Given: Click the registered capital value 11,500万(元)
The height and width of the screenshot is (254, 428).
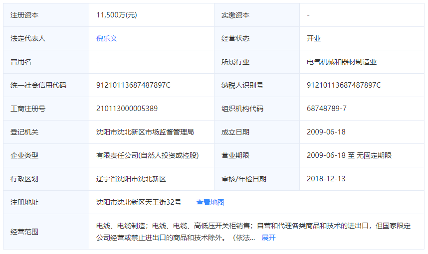Looking at the screenshot, I should click(x=117, y=15).
